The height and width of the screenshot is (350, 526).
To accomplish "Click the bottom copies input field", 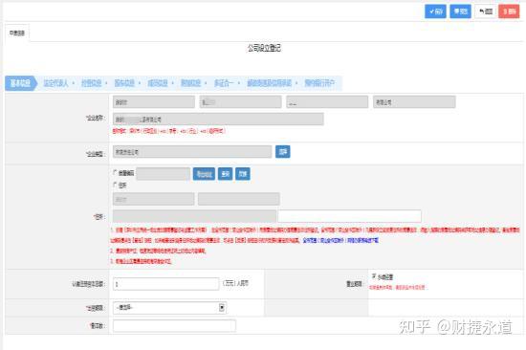I will point(174,326).
